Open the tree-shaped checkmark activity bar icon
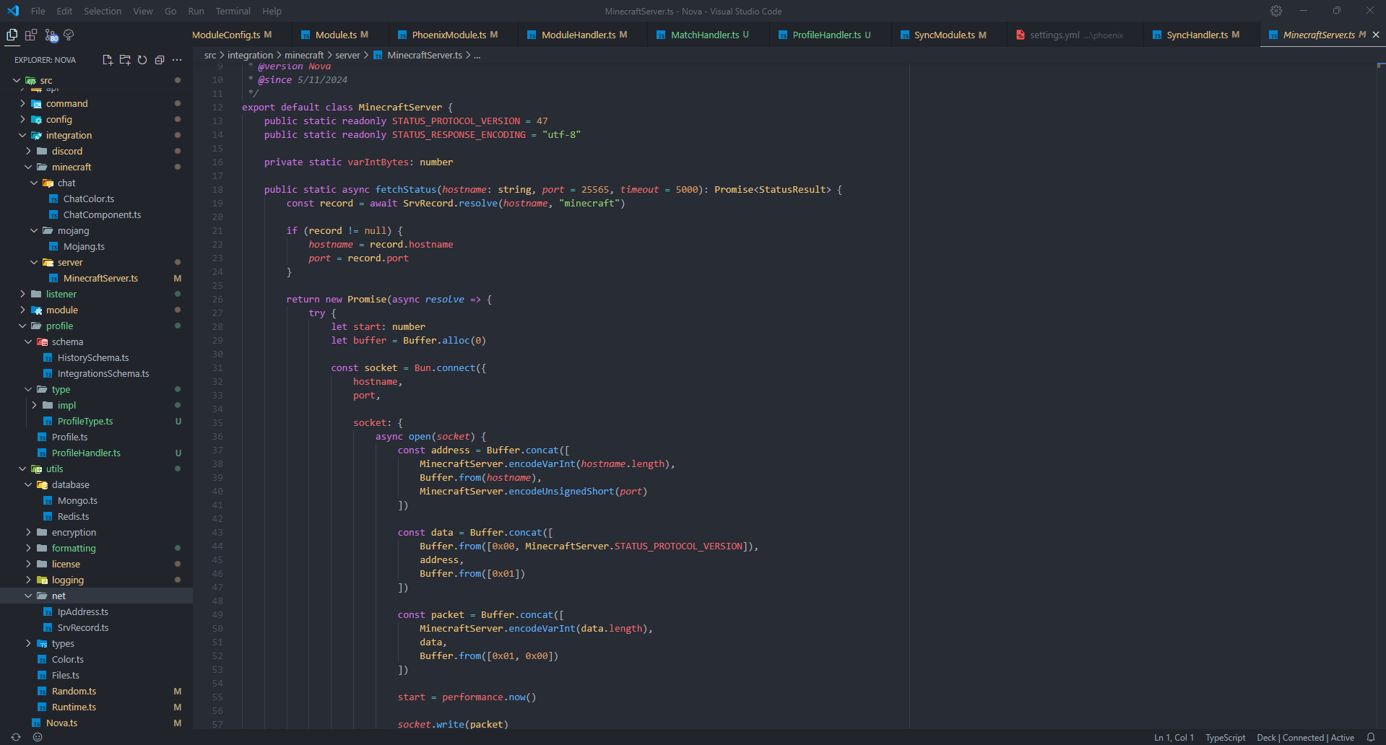The height and width of the screenshot is (745, 1386). [x=69, y=35]
